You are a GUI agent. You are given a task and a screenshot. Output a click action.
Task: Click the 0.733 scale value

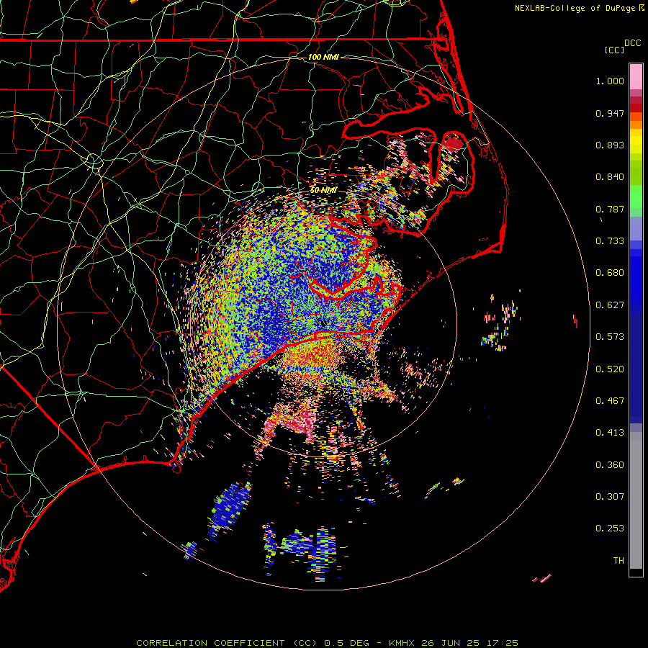[x=610, y=241]
